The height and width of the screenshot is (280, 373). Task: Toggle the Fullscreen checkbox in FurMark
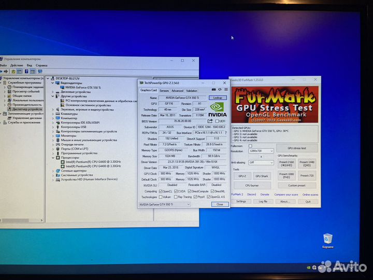tap(251, 146)
